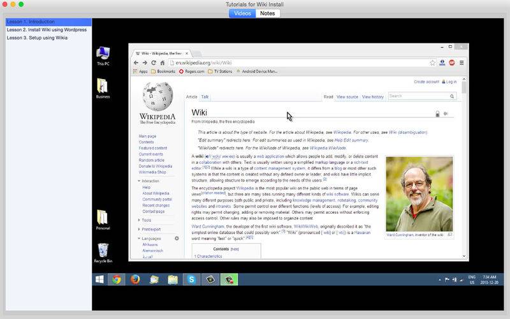Open the Business folder icon on desktop
510x319 pixels.
tap(103, 89)
